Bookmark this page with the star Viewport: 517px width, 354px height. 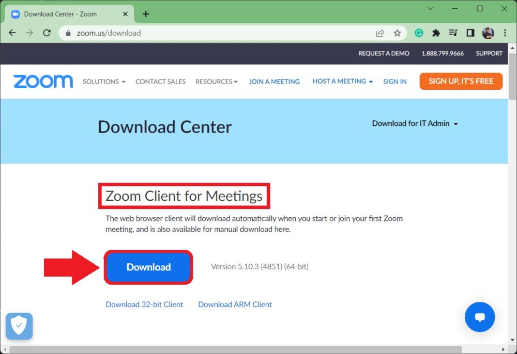(x=398, y=33)
